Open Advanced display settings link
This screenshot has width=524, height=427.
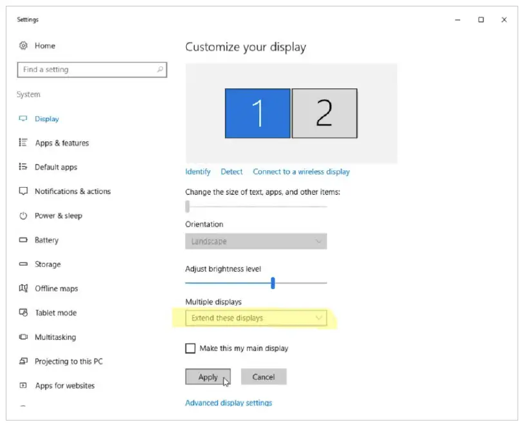point(229,403)
